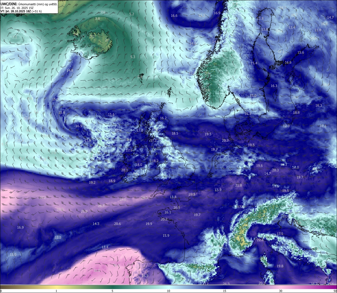
Task: Click the 19.2 map value
Action: 92,183
